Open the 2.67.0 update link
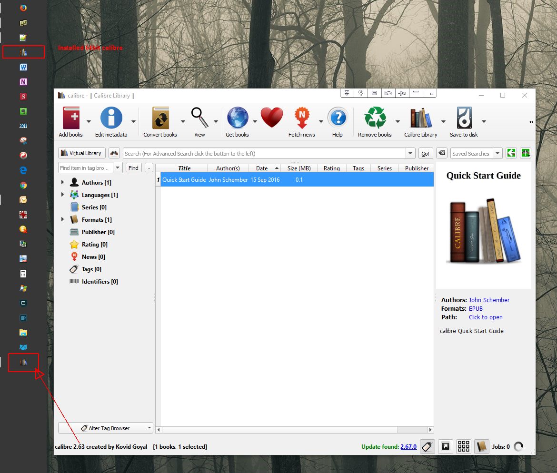Viewport: 557px width, 473px height. (x=408, y=447)
